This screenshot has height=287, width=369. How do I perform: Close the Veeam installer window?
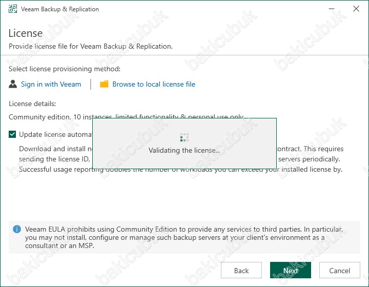tap(356, 9)
